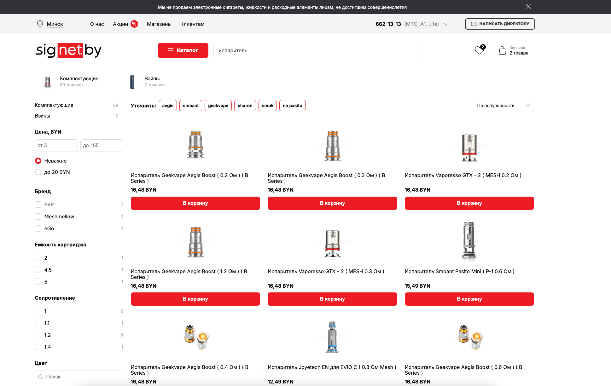Click the signet.by logo
611x386 pixels.
(68, 50)
